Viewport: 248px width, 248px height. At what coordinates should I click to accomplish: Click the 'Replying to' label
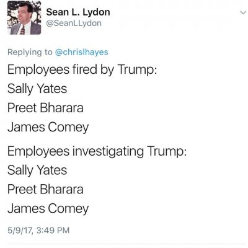[x=30, y=52]
